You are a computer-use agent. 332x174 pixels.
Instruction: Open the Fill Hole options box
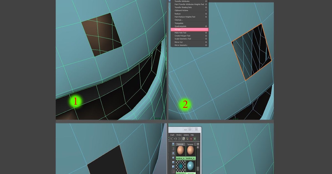[206, 29]
